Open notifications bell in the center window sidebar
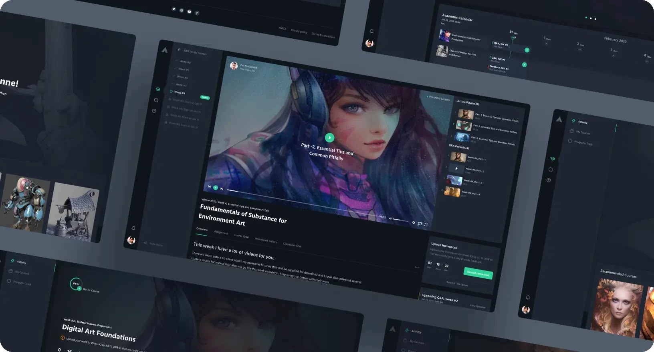This screenshot has width=654, height=352. [133, 228]
